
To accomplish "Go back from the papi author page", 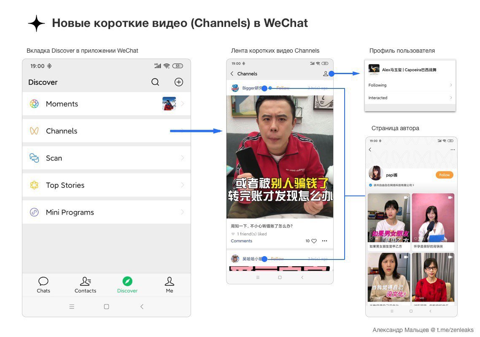I will pos(370,150).
